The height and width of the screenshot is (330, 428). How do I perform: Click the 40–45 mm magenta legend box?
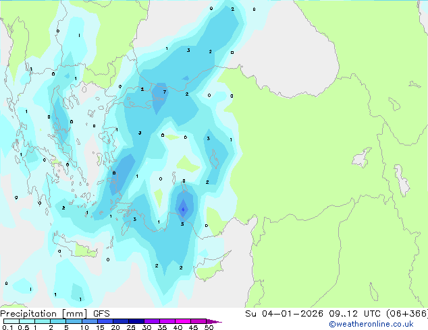click(x=183, y=321)
